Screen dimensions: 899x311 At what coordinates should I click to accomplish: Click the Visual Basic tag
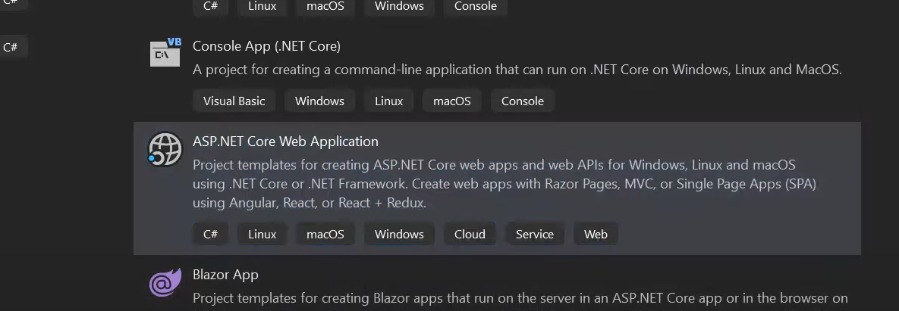point(234,101)
